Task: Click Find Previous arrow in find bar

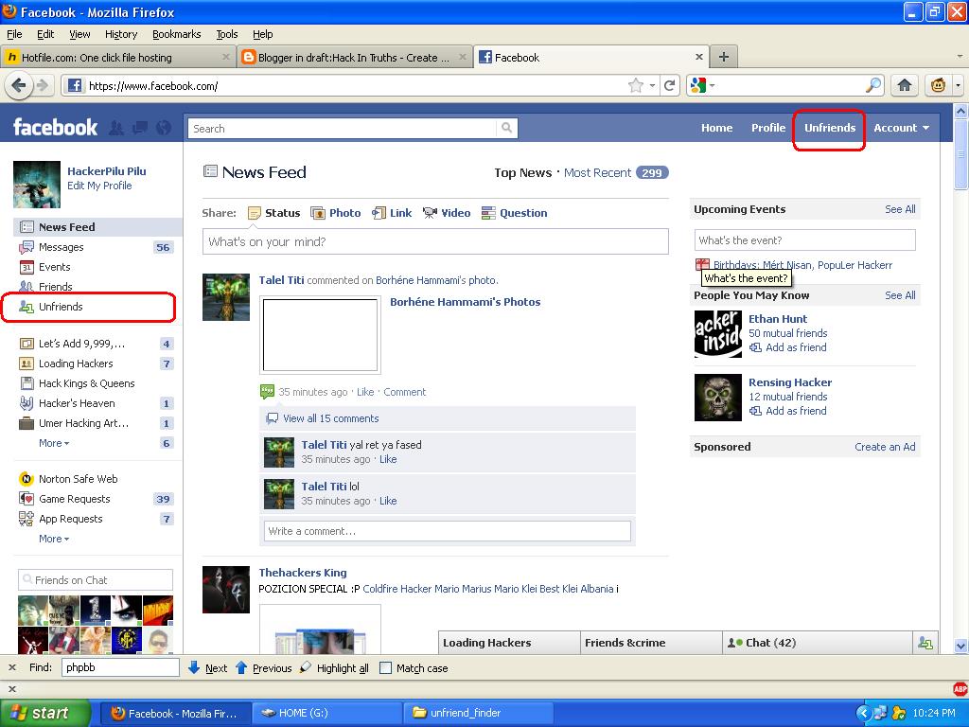Action: (x=264, y=667)
